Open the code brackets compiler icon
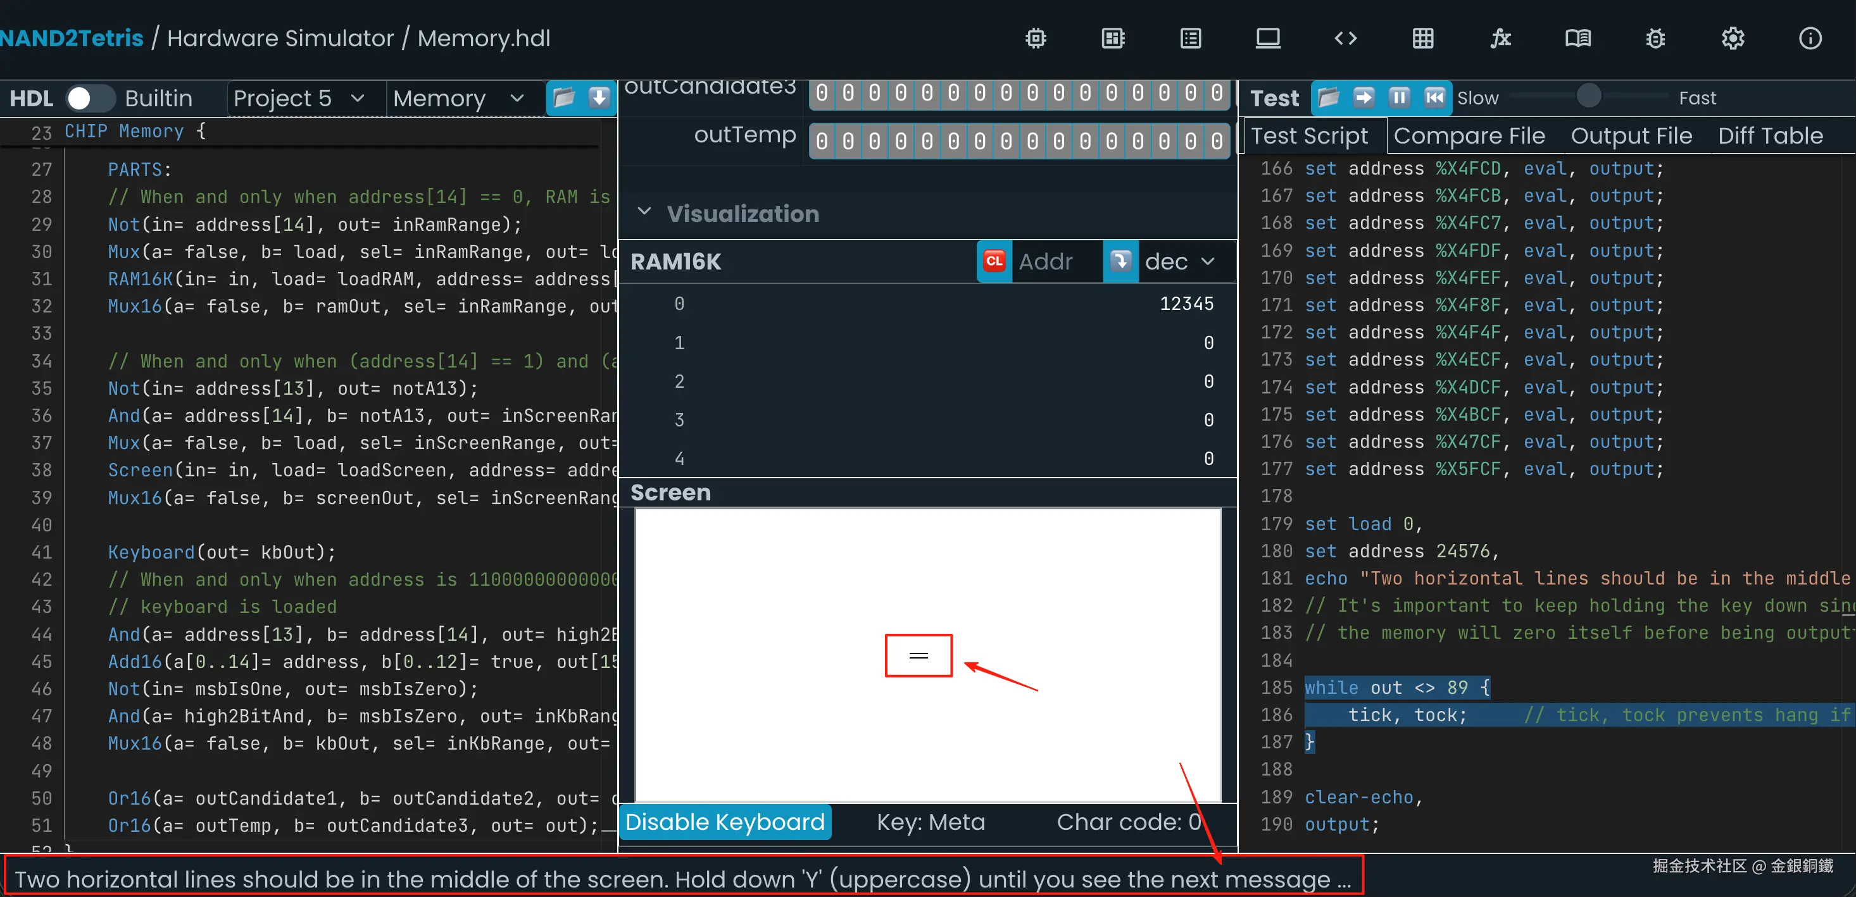Image resolution: width=1856 pixels, height=897 pixels. (x=1345, y=38)
